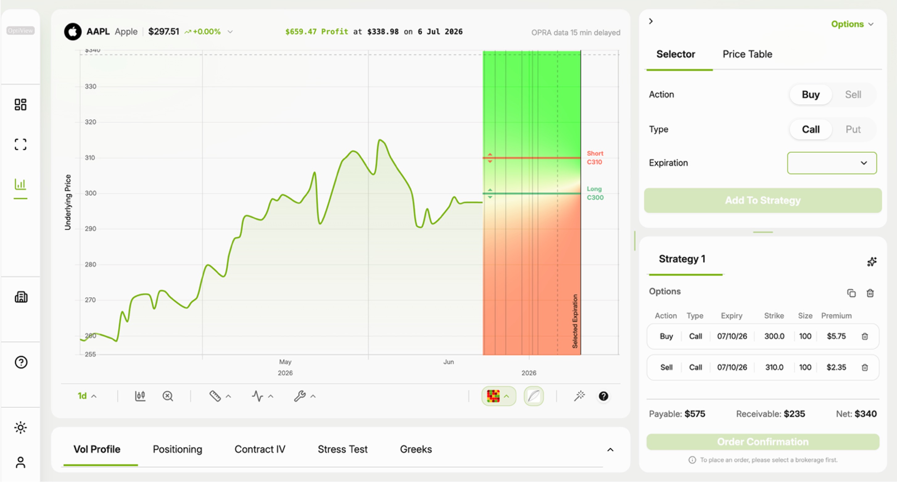Click the panel divider handle above Strategy 1

click(763, 232)
